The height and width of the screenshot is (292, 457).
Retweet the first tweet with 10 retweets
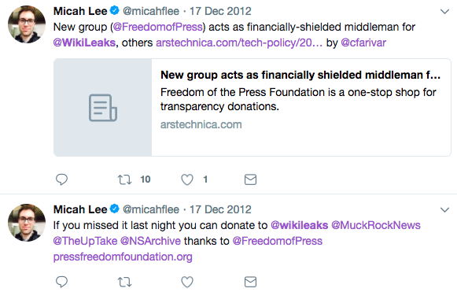[125, 179]
